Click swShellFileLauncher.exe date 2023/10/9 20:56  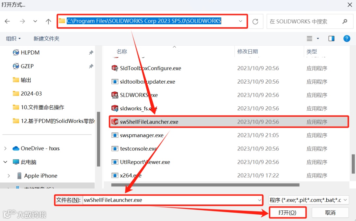(258, 122)
